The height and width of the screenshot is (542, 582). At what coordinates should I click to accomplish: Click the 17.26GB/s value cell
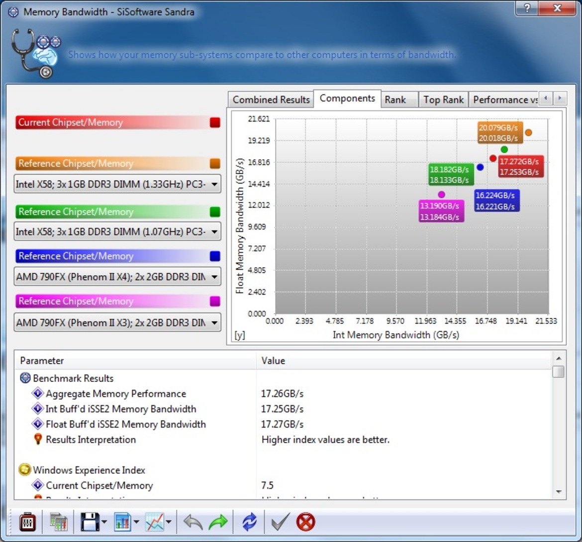point(282,393)
